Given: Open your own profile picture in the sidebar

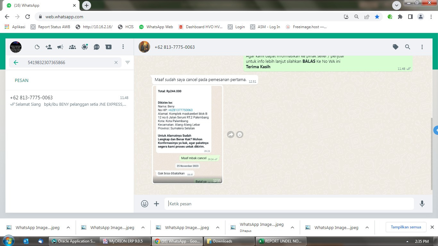Looking at the screenshot, I should (x=16, y=47).
